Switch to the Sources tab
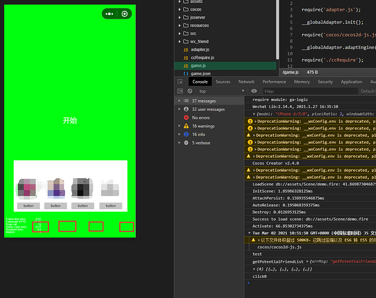This screenshot has height=298, width=376. tap(223, 82)
